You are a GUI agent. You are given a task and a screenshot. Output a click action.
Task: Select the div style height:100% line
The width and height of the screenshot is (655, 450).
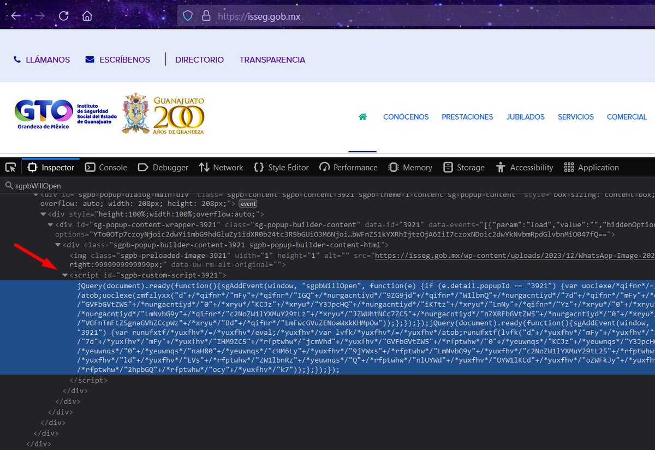(156, 214)
